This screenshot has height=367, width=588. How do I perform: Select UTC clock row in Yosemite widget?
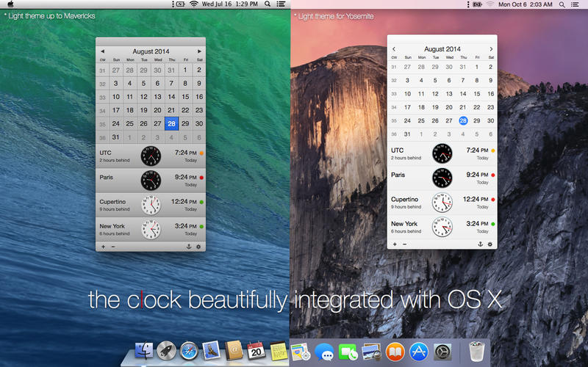(442, 153)
